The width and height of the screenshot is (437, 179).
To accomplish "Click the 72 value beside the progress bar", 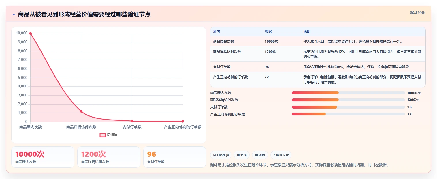I will point(409,114).
